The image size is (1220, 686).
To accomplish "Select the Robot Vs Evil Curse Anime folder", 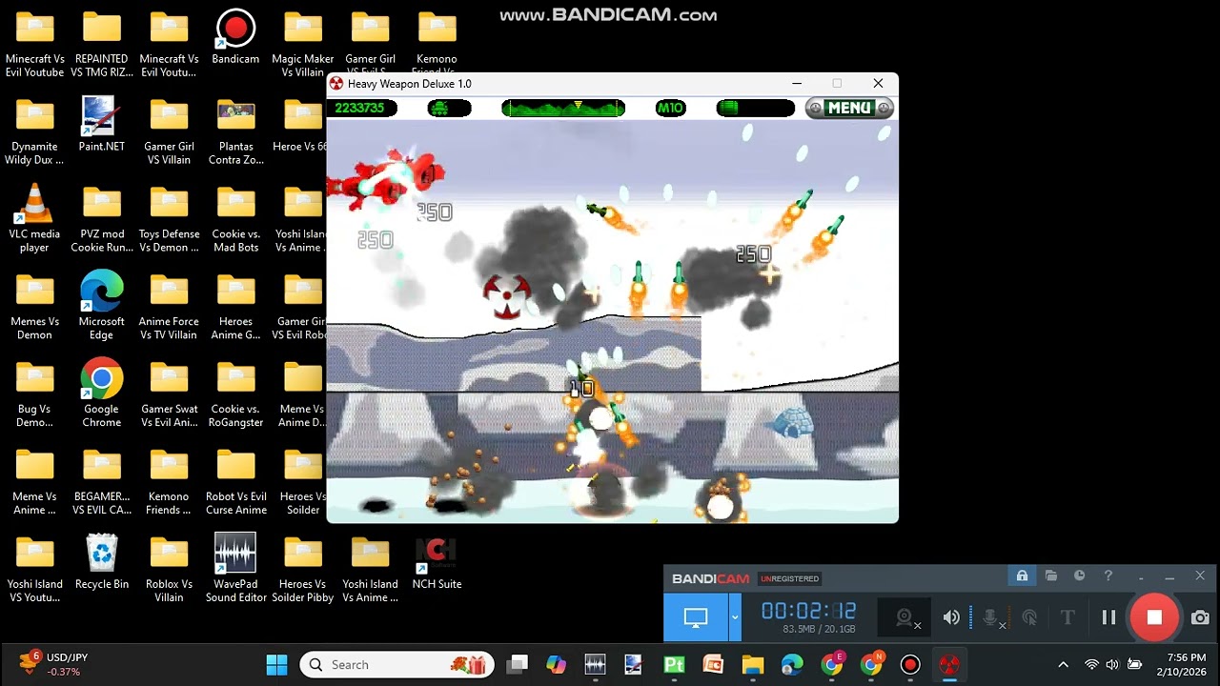I will (x=235, y=481).
